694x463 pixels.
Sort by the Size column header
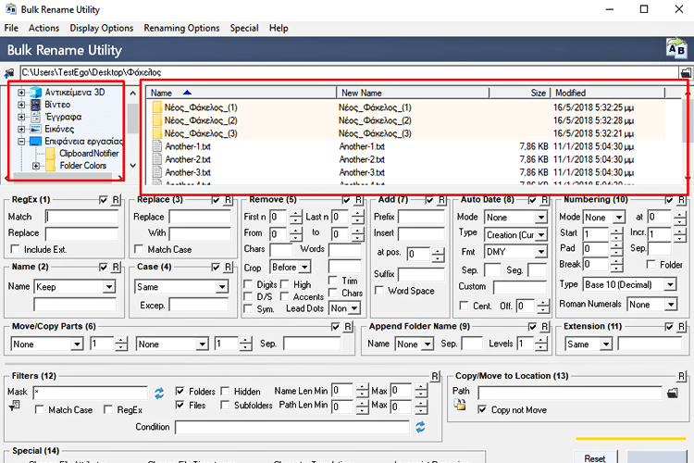pos(520,93)
